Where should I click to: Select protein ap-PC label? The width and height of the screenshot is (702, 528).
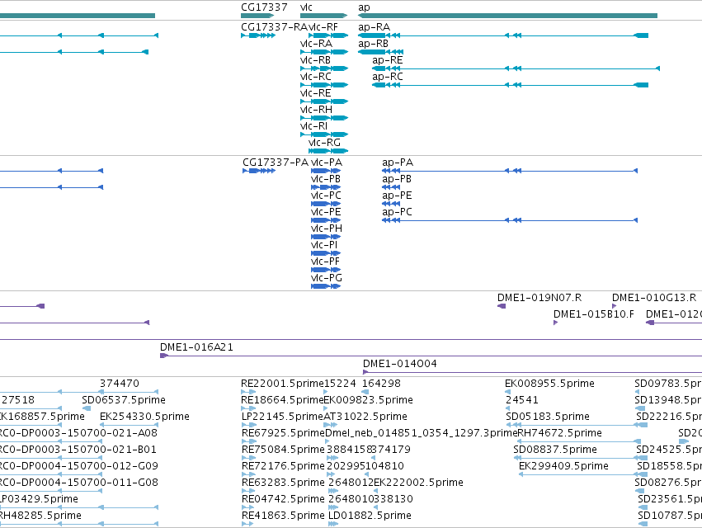[397, 212]
